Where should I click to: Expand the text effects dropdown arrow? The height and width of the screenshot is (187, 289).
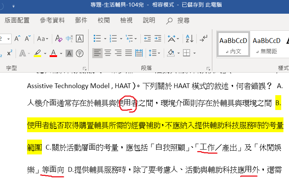(29, 54)
